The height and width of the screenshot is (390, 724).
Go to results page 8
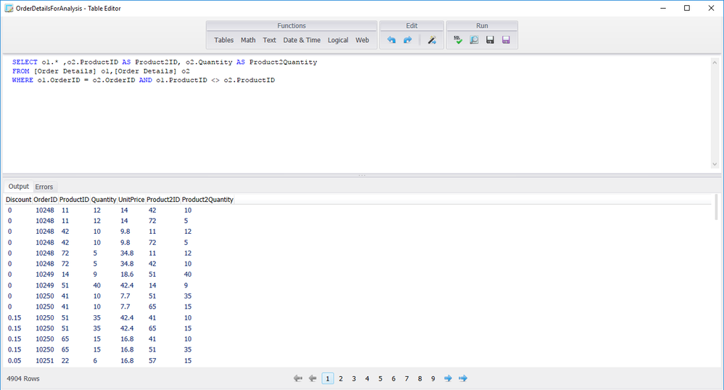[x=420, y=378]
